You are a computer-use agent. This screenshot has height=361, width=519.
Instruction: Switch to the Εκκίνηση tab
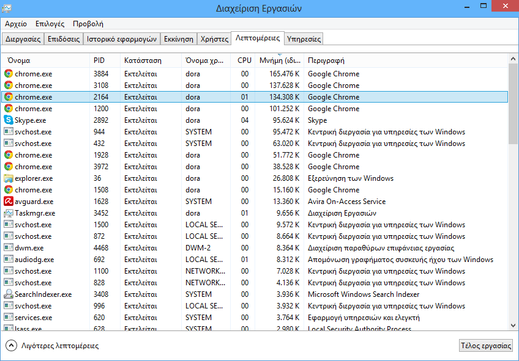[x=179, y=39]
